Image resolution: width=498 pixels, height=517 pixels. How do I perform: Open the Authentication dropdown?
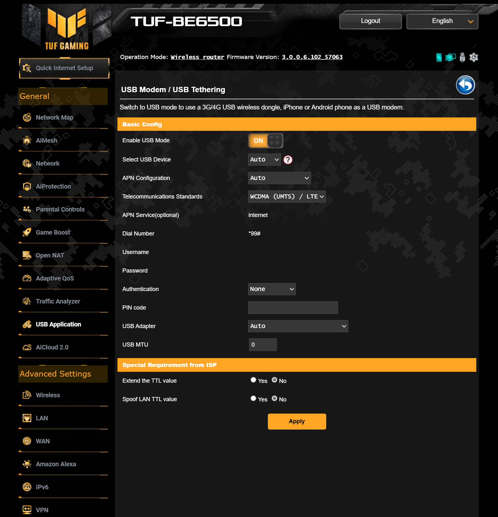272,289
